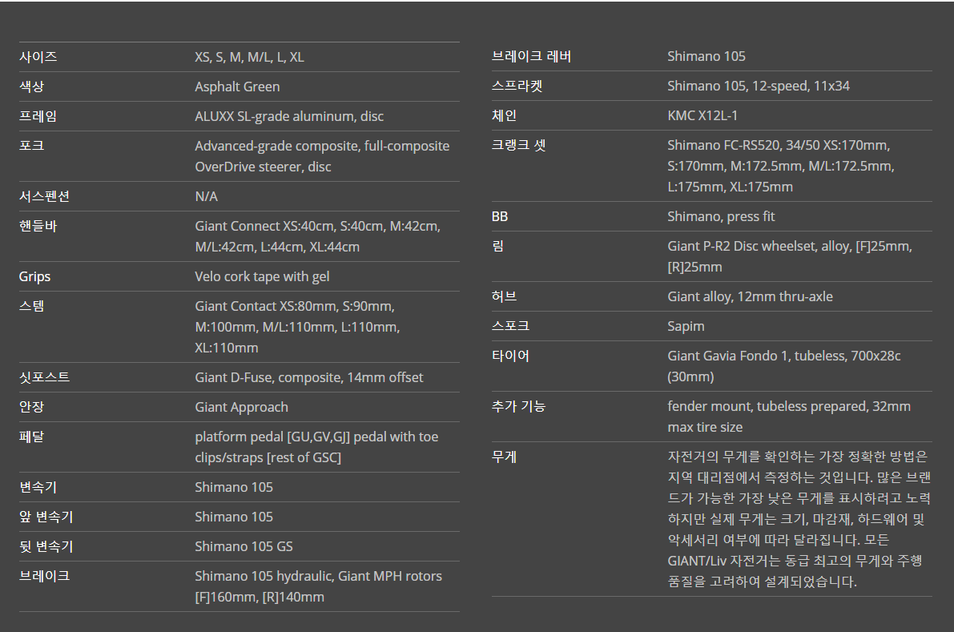The width and height of the screenshot is (954, 632).
Task: Select the Shimano FC-RS520 crankset specification
Action: (x=781, y=166)
